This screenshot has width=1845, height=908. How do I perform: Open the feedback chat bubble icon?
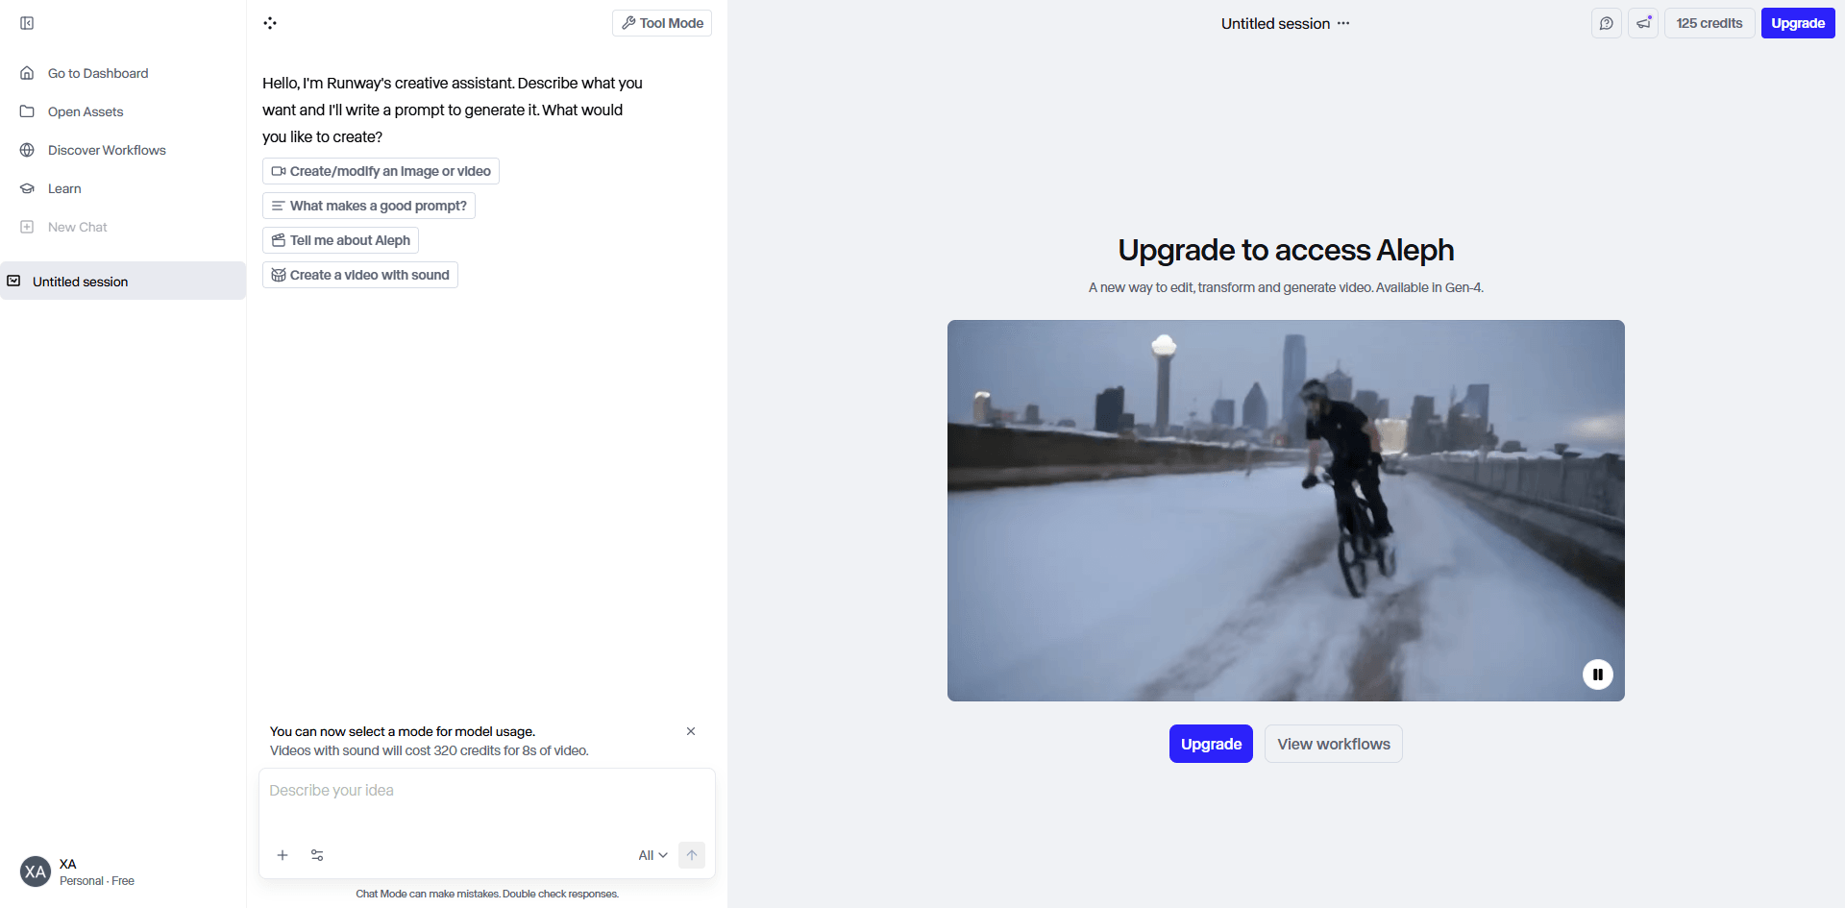(x=1606, y=23)
